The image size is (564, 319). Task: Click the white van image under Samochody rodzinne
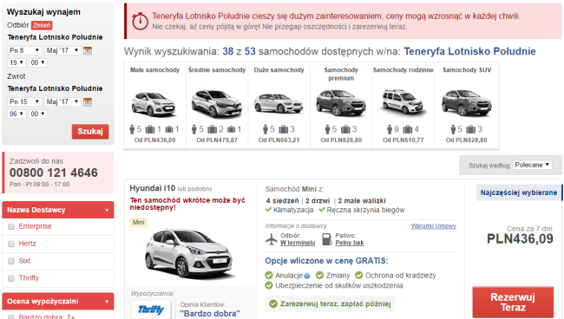coord(404,102)
